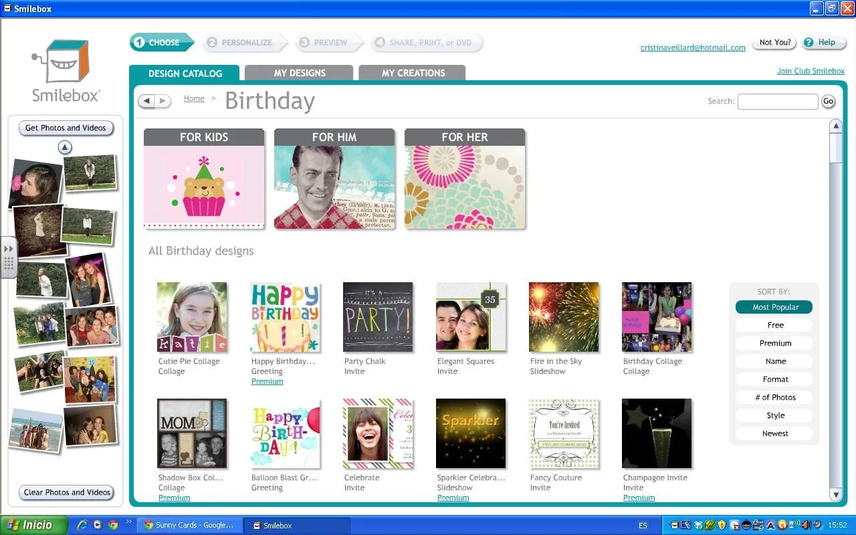Screen dimensions: 856x535
Task: Click inside the Search input field
Action: (778, 101)
